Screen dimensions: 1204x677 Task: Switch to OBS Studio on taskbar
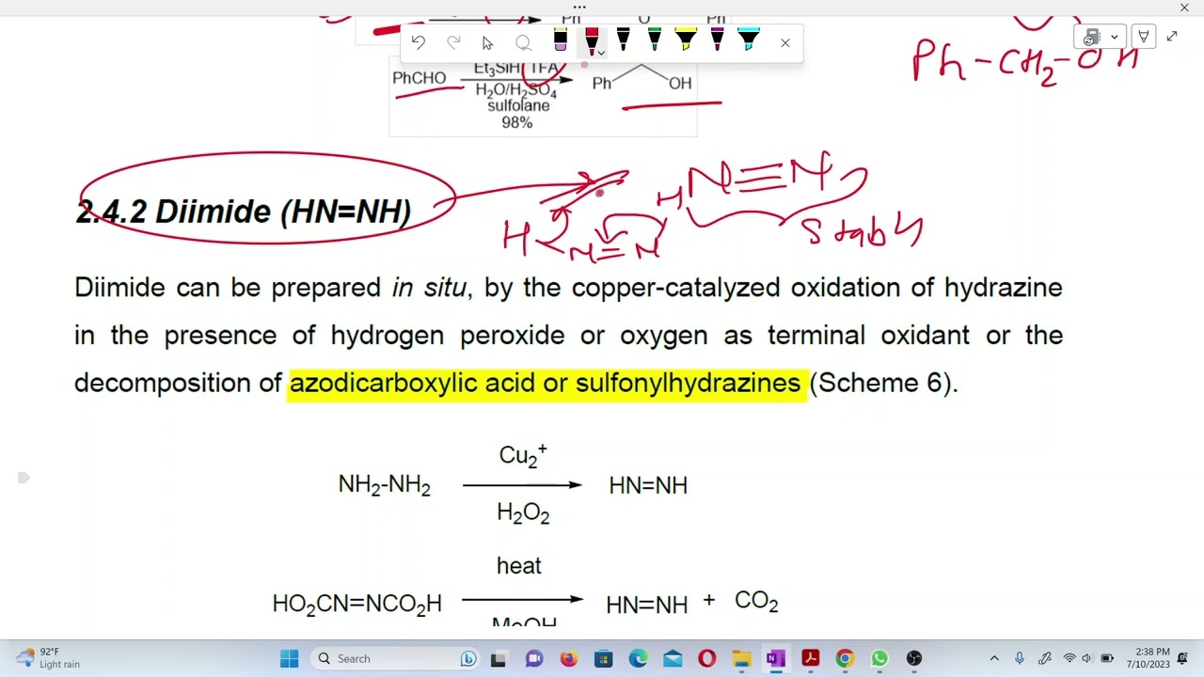tap(914, 658)
